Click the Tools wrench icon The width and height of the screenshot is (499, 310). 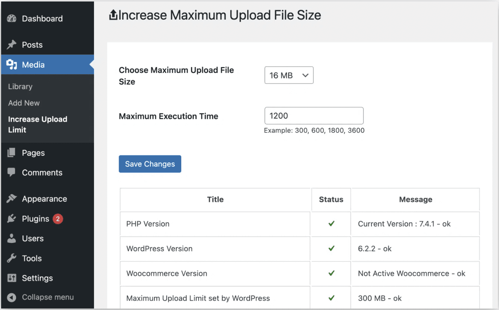(x=12, y=258)
